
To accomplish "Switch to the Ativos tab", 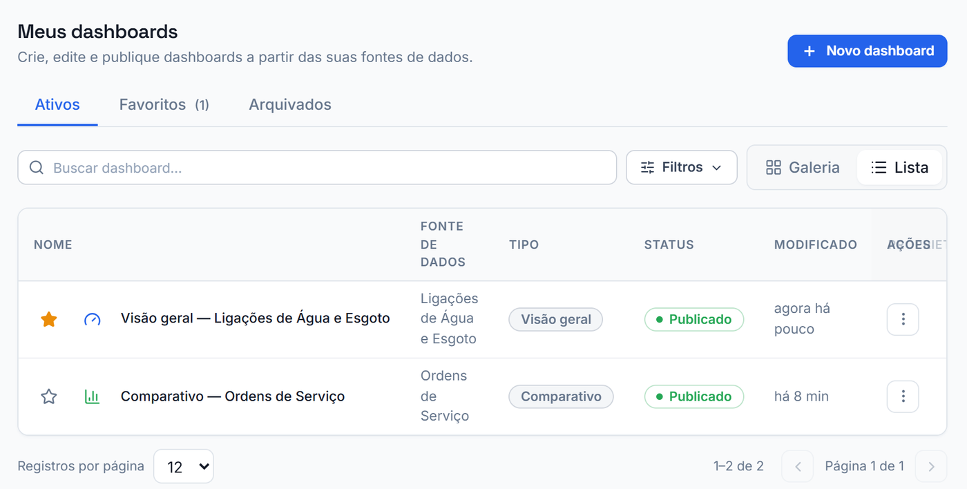I will [57, 105].
